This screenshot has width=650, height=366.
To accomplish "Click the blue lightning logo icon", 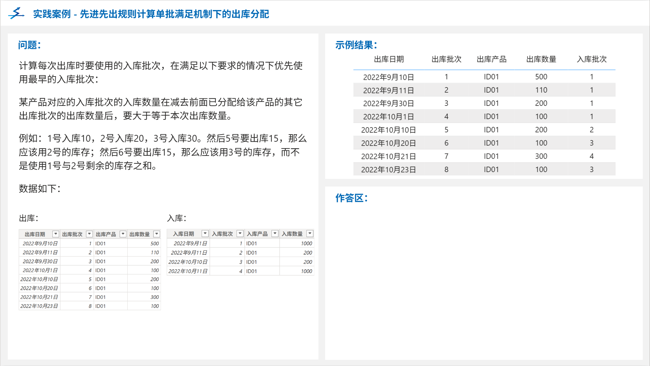I will click(x=16, y=14).
